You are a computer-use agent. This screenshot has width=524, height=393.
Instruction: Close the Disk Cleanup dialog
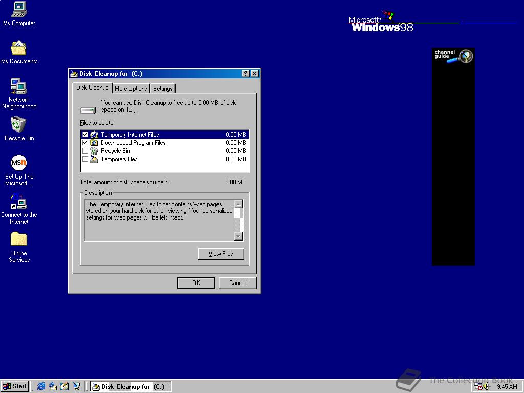pos(255,74)
